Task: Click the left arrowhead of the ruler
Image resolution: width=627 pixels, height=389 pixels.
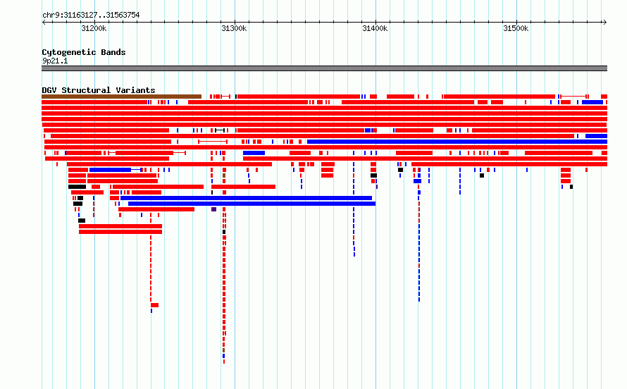Action: tap(44, 23)
